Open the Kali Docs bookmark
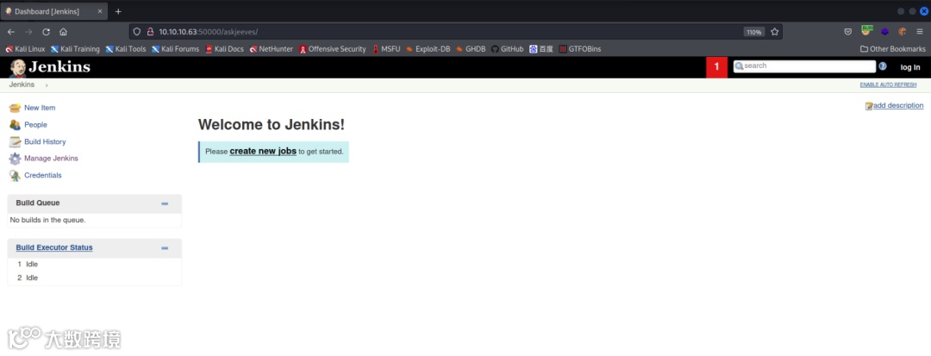931x356 pixels. (x=224, y=49)
